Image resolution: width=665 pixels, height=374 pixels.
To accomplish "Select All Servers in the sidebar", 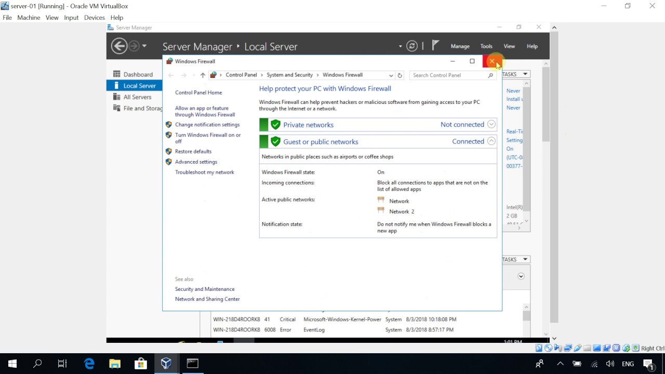I will tap(134, 97).
